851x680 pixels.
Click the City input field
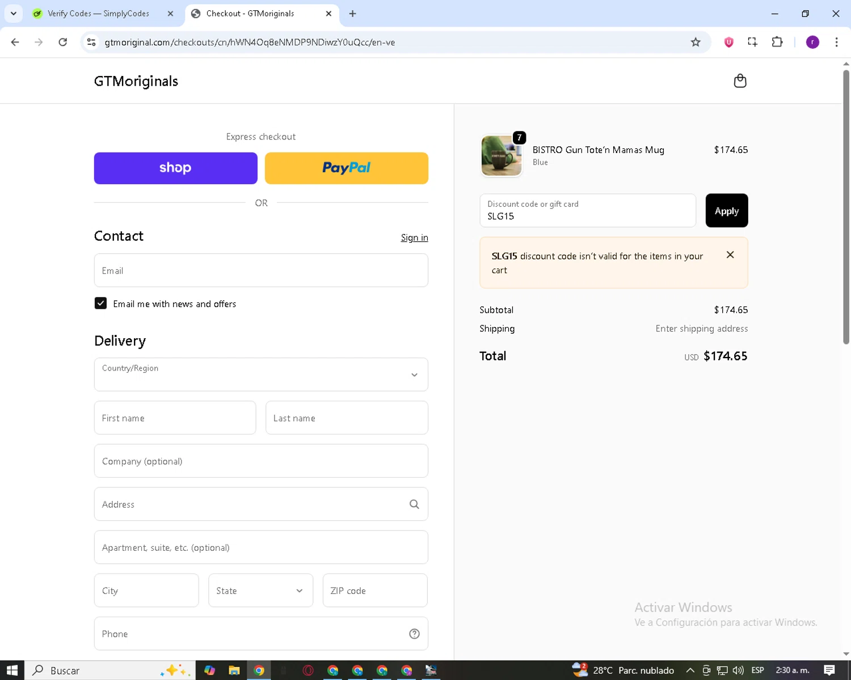tap(146, 590)
